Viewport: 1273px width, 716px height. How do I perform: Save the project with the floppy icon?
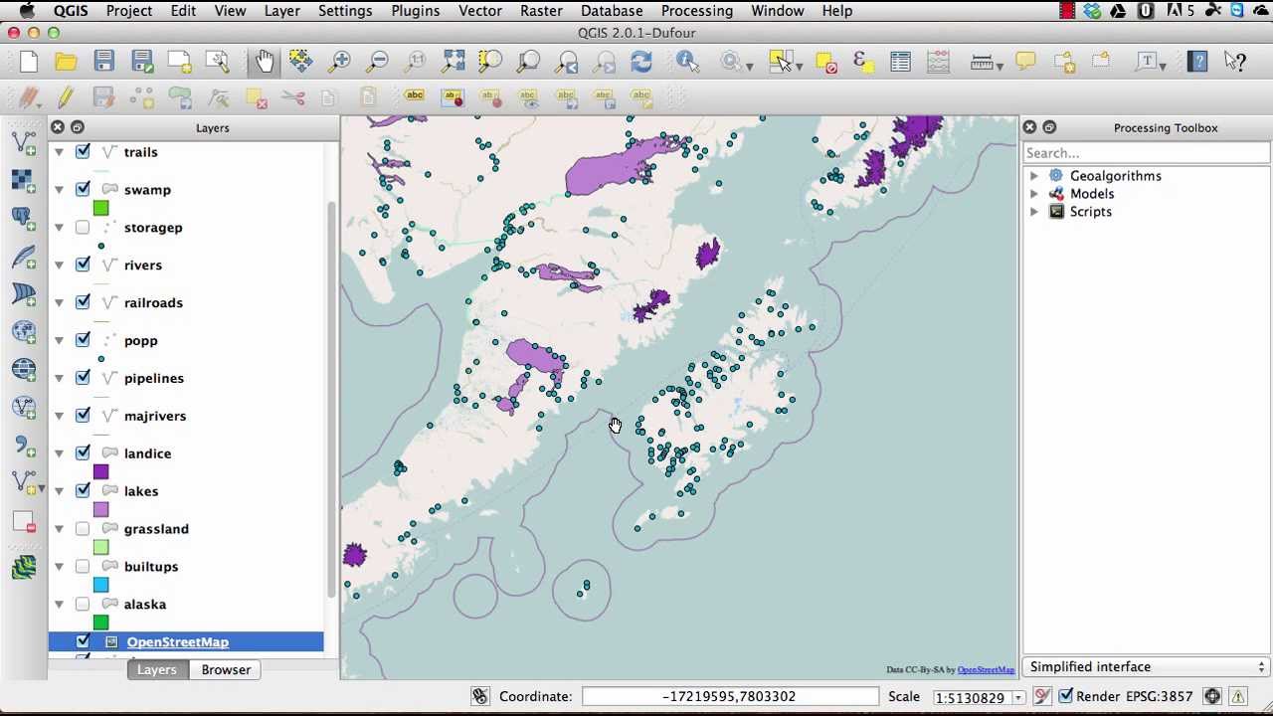coord(103,62)
